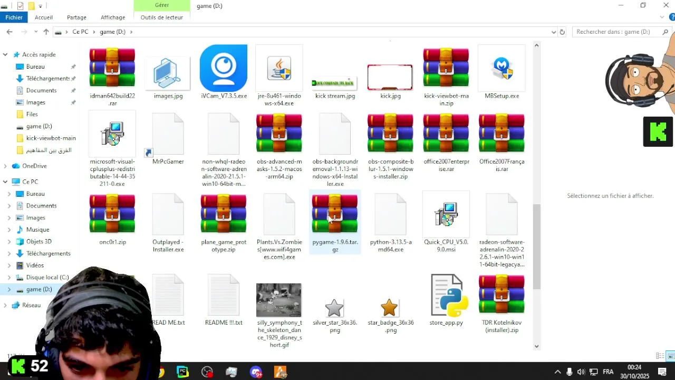
Task: Select TDR Kotelnikov (installer).zip icon
Action: pyautogui.click(x=502, y=294)
